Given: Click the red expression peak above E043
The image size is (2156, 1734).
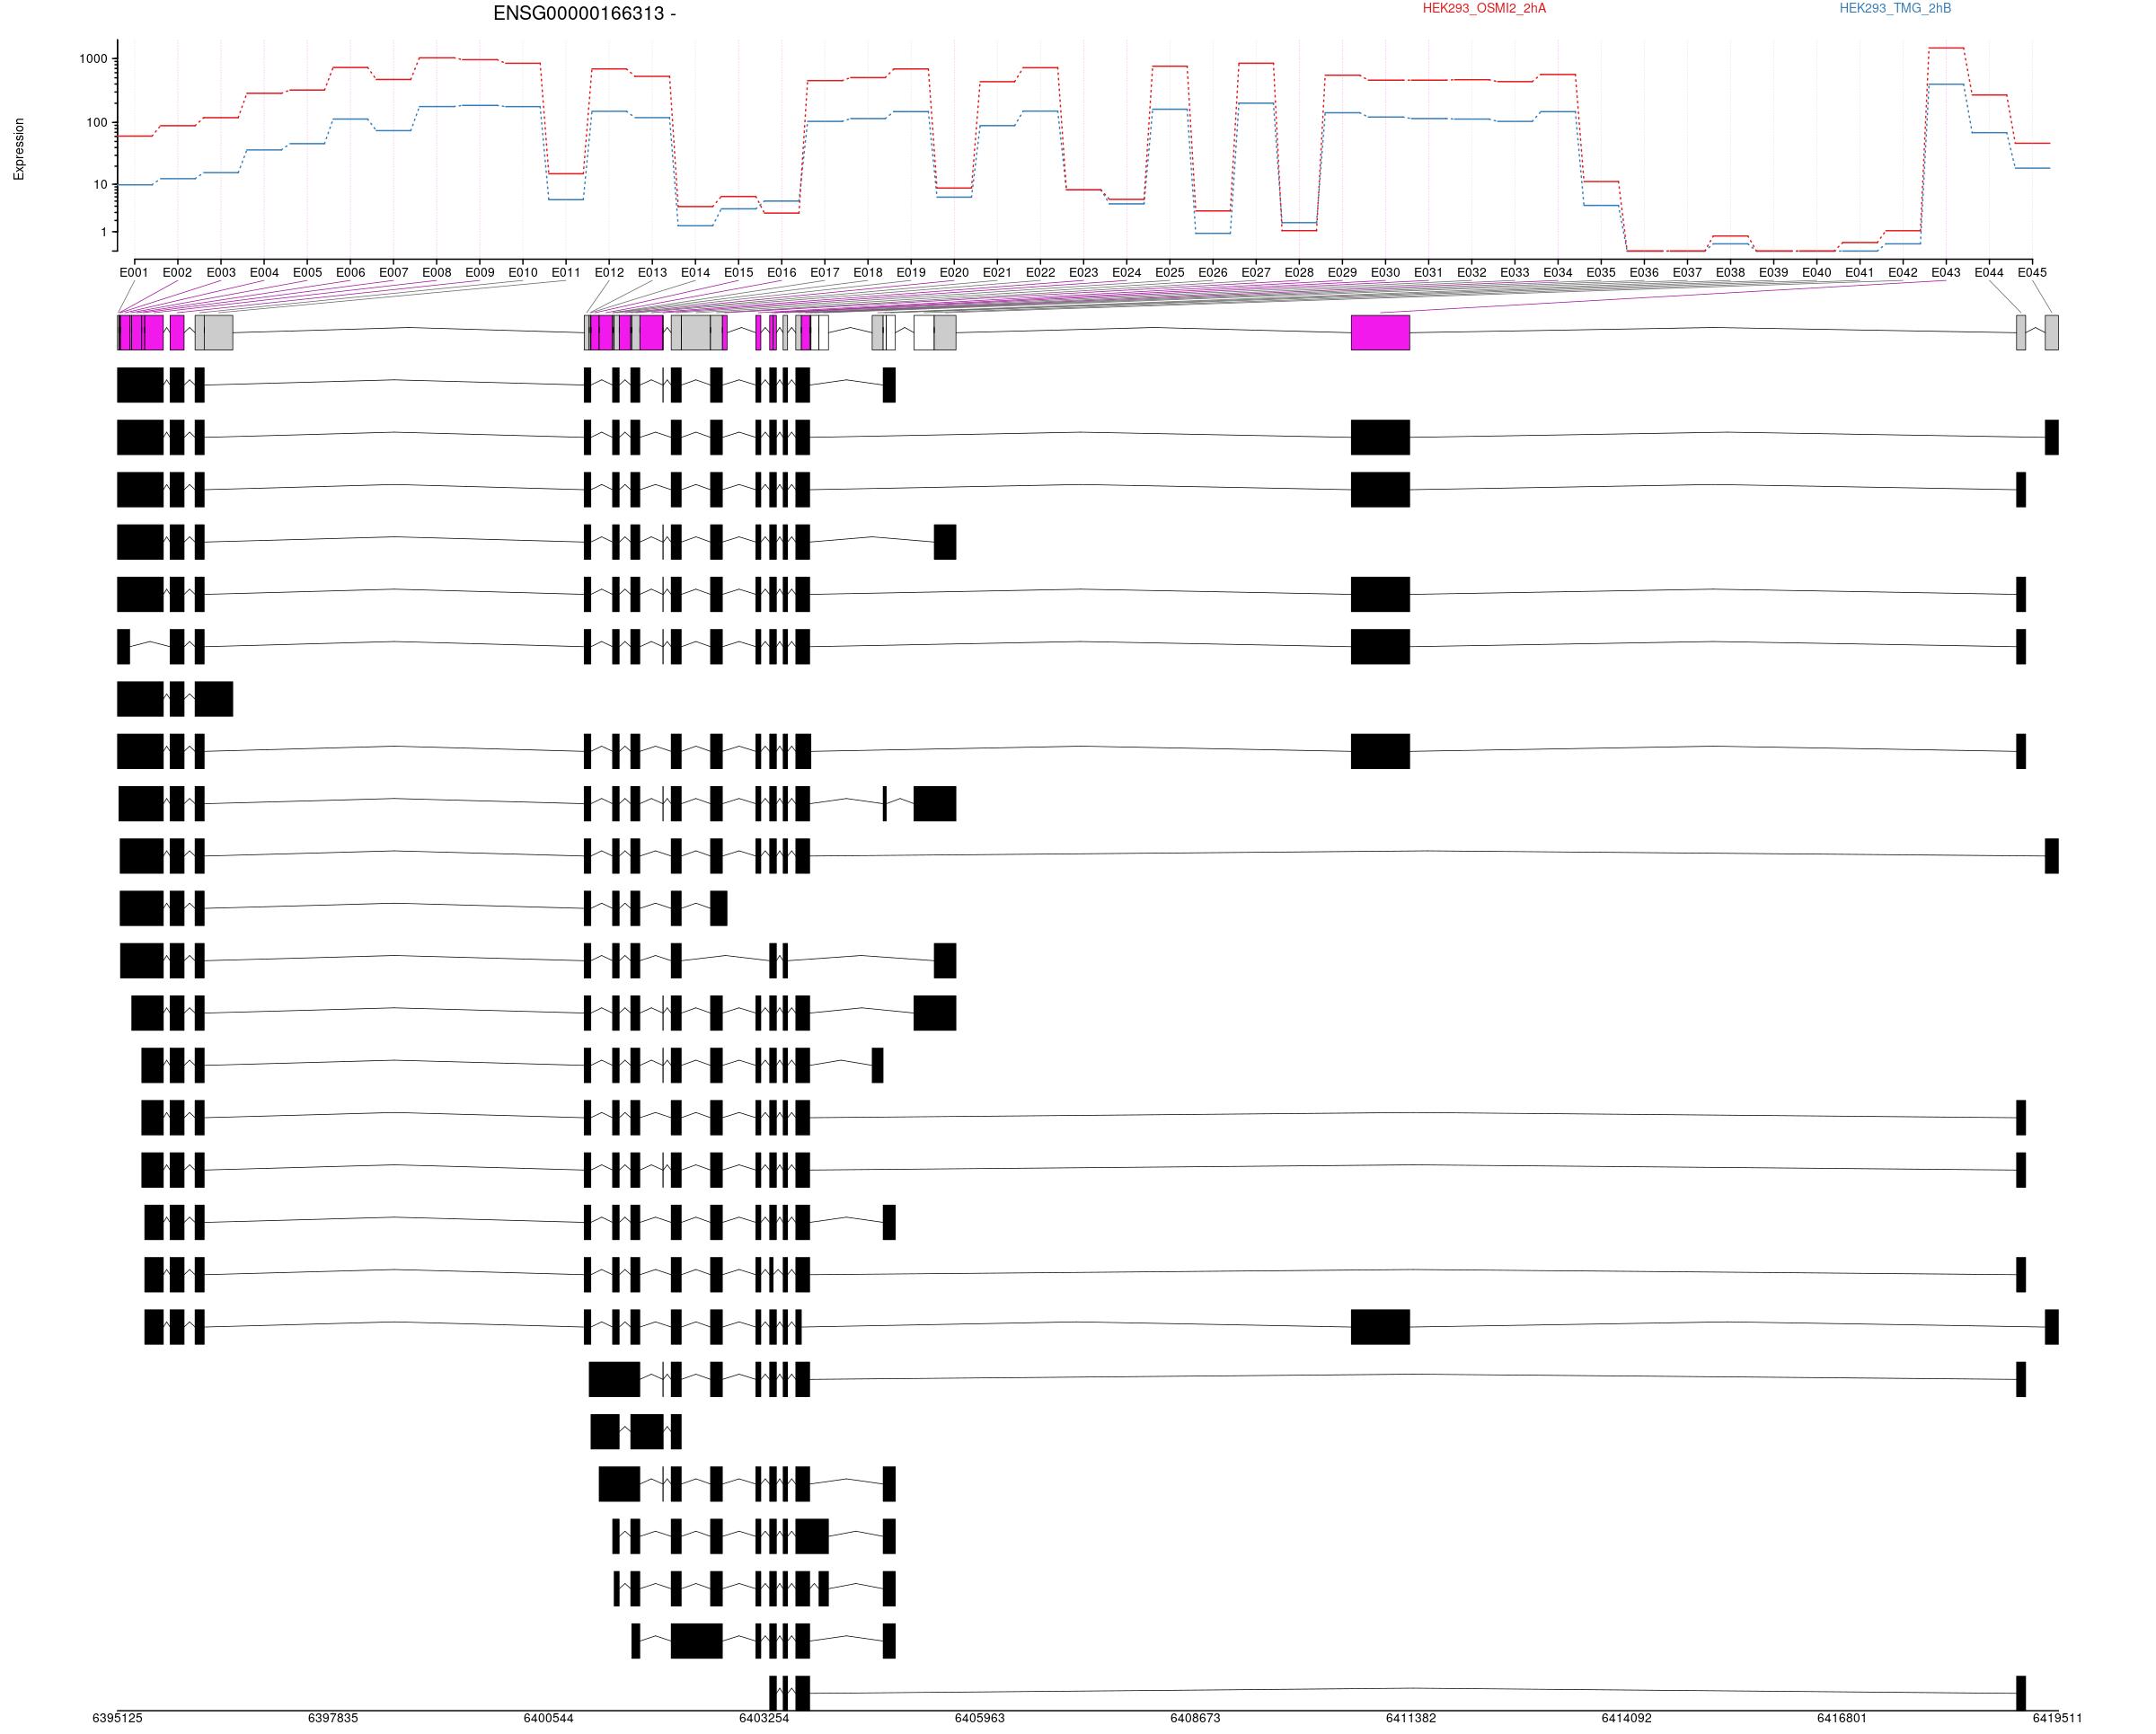Looking at the screenshot, I should [1946, 48].
